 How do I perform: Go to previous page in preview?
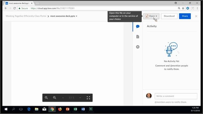coord(63,98)
